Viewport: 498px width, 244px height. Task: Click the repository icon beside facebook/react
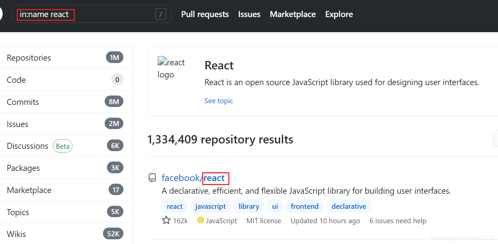click(x=152, y=178)
